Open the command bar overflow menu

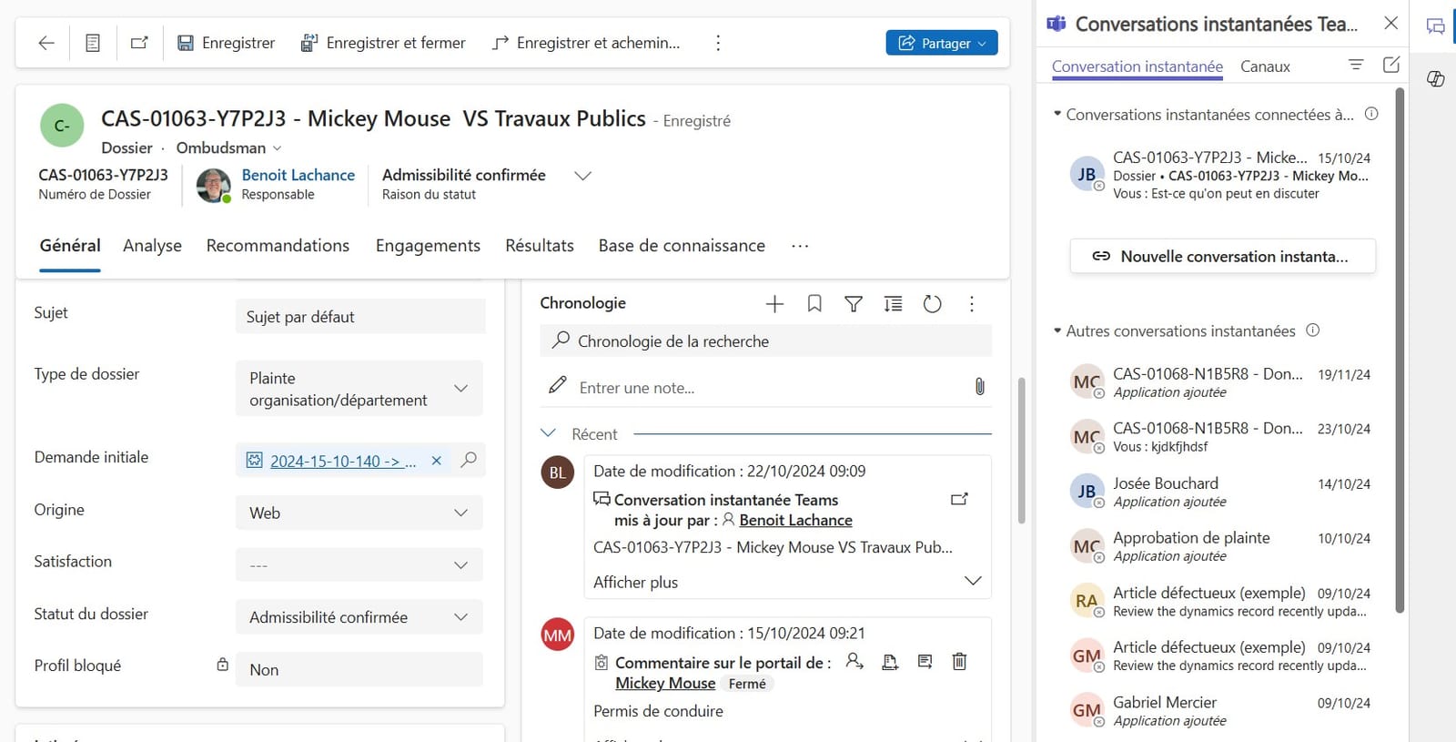718,43
